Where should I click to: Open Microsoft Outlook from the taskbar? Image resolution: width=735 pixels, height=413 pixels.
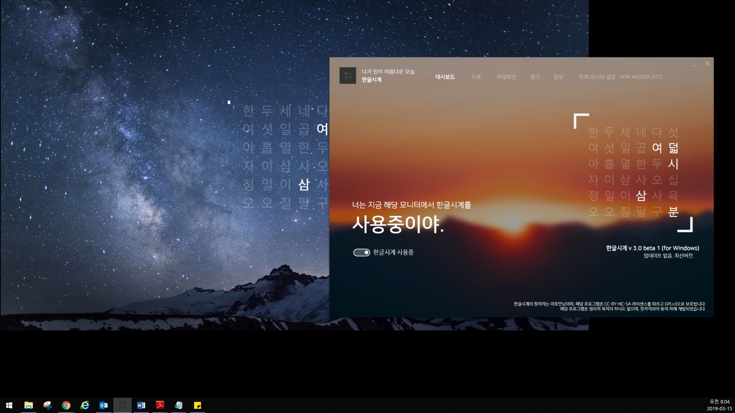[x=103, y=405]
